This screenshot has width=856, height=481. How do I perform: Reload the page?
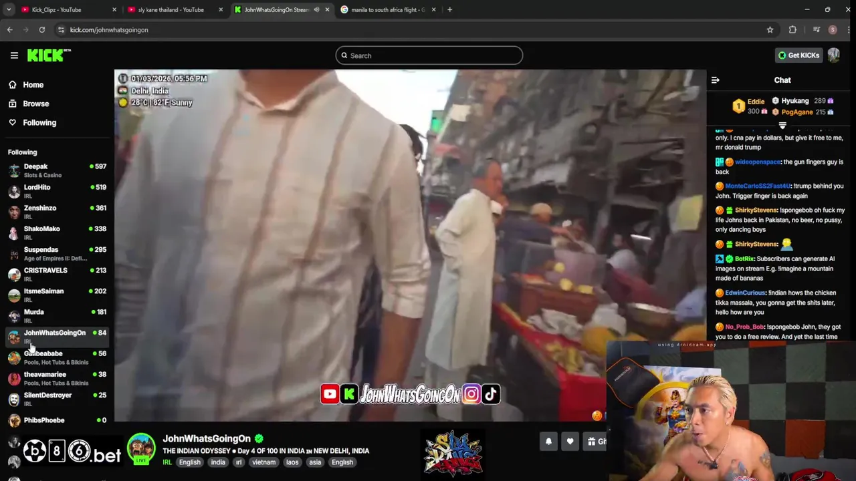click(41, 29)
